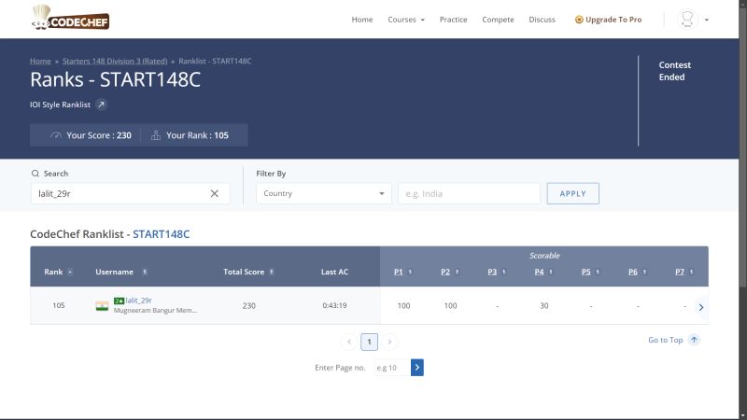Click the India flag icon in row
Viewport: 747px width, 420px height.
[102, 306]
